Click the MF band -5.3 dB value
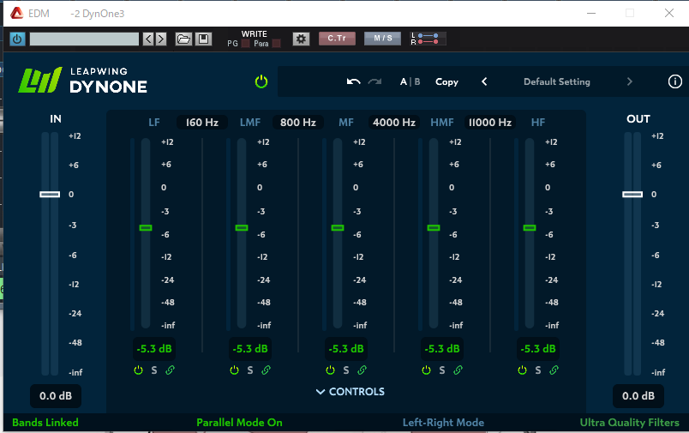 click(x=346, y=349)
